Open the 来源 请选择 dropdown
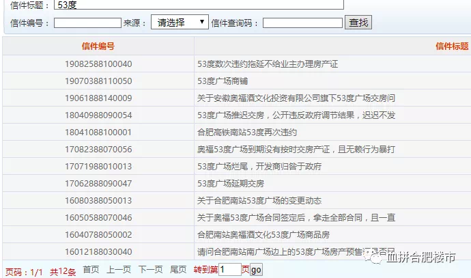The image size is (471, 278). coord(180,23)
